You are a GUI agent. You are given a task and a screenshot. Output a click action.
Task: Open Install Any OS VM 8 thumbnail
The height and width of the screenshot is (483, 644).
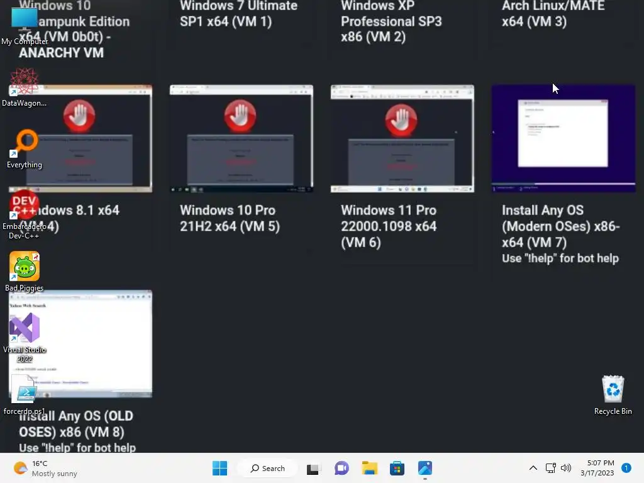click(80, 344)
